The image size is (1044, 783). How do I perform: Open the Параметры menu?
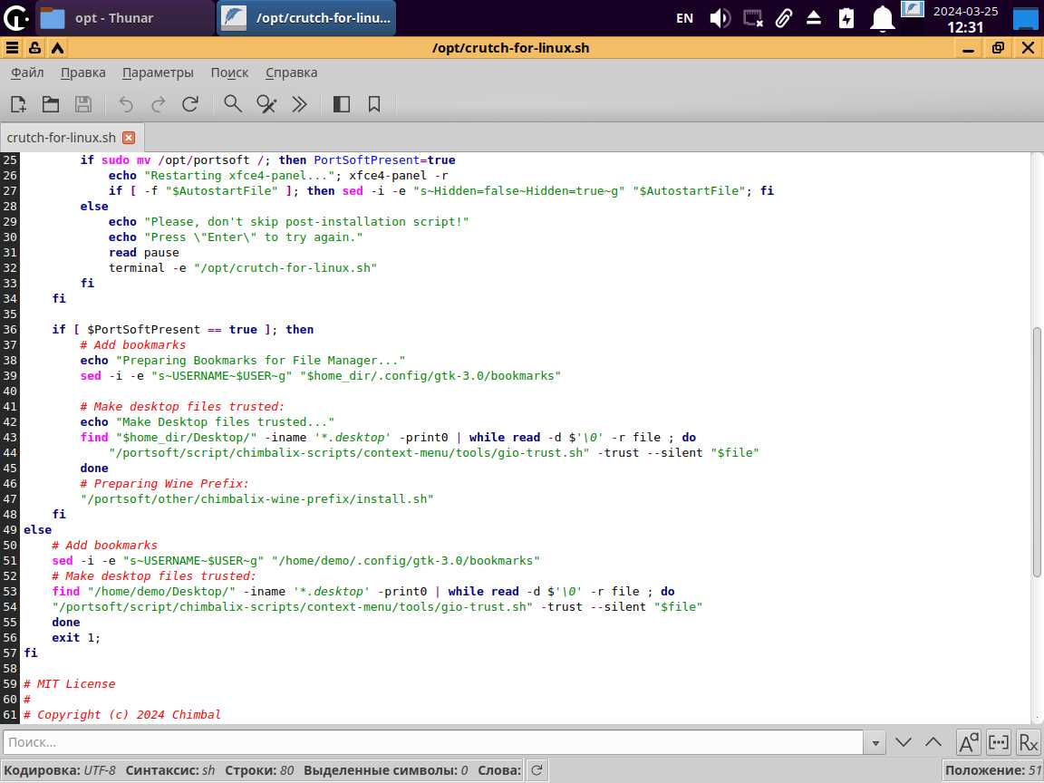click(158, 72)
